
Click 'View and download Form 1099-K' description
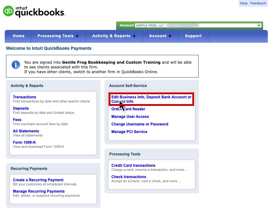click(x=38, y=147)
